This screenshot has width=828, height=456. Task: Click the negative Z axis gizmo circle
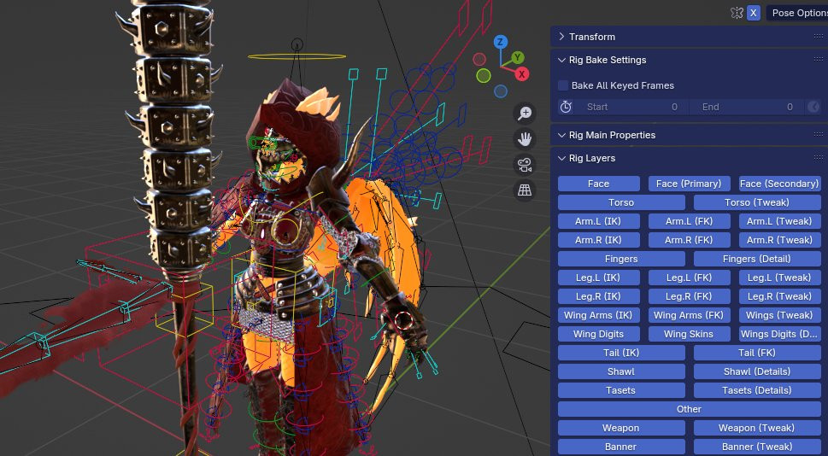(x=501, y=92)
